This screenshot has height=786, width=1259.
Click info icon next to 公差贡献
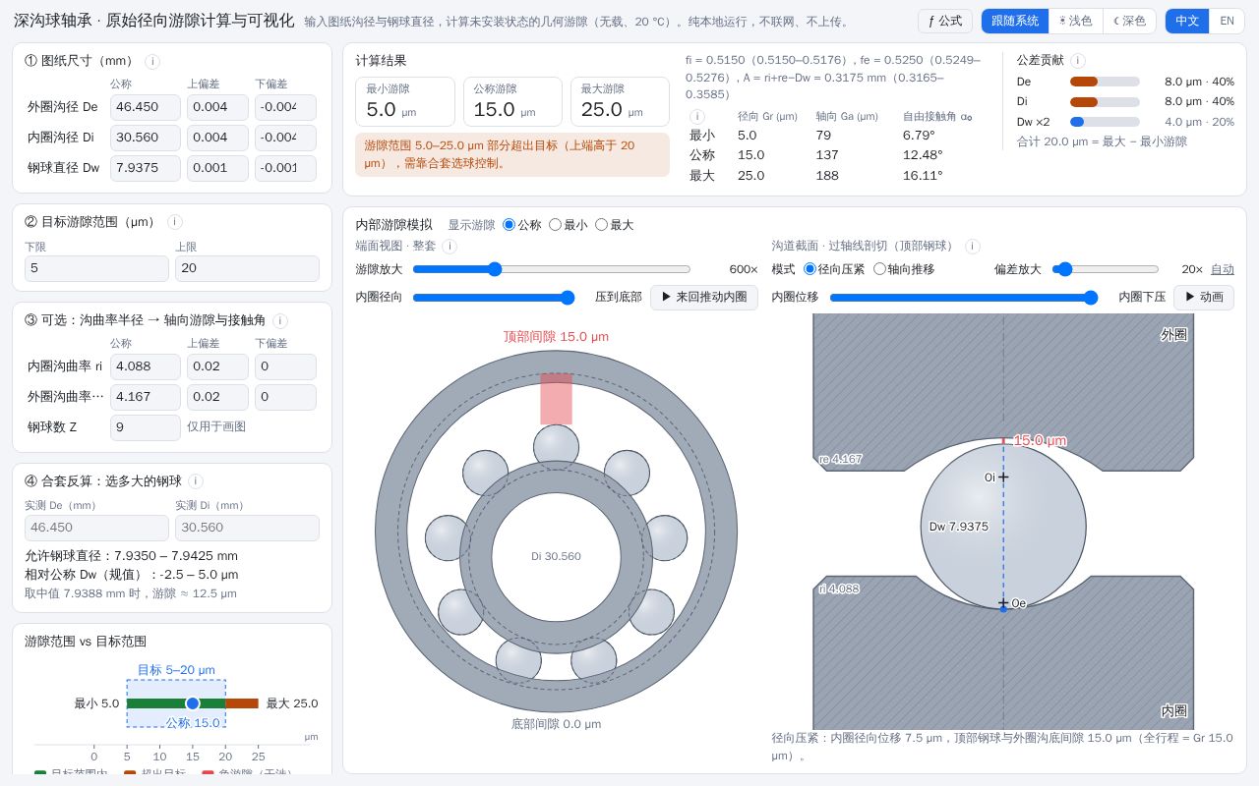click(1078, 61)
